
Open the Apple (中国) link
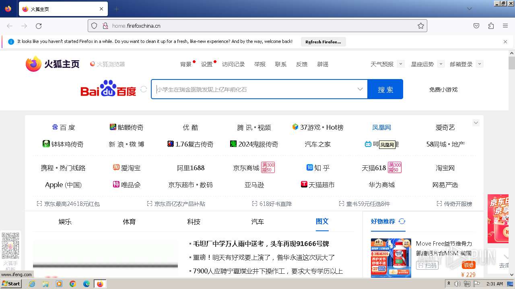(63, 185)
